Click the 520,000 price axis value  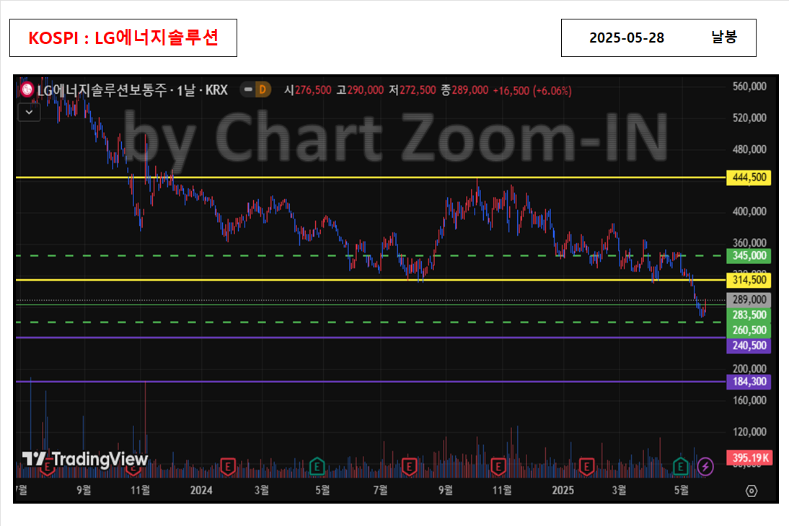point(749,118)
